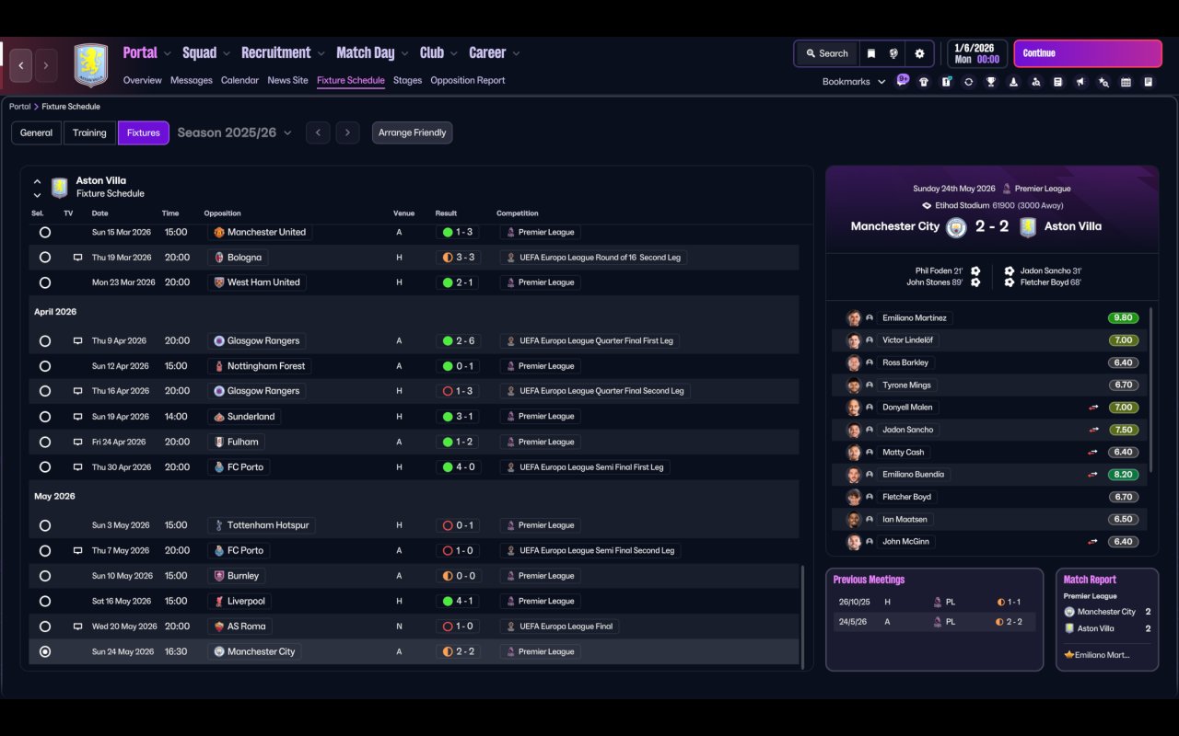
Task: Click the people search icon in bookmarks bar
Action: (x=1035, y=82)
